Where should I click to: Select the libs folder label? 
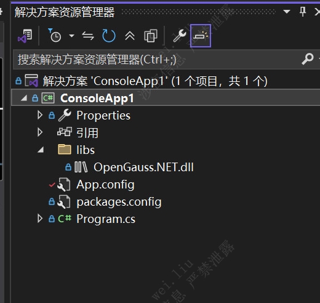pyautogui.click(x=86, y=150)
